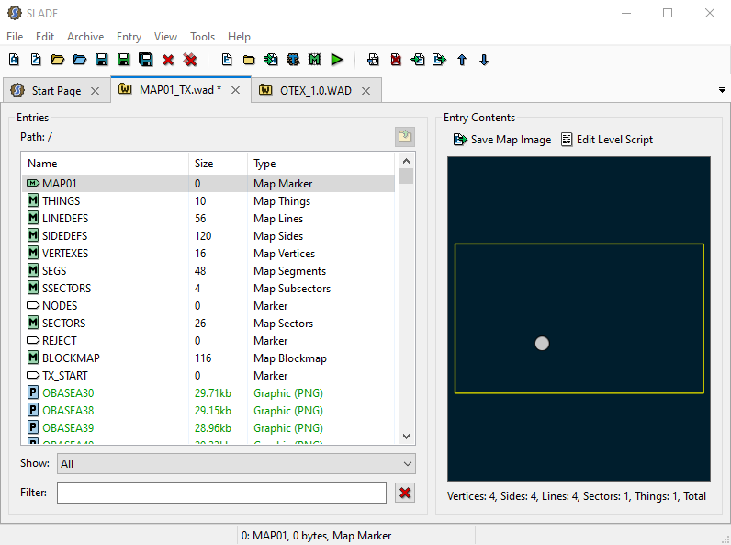Click Save Map Image button
Image resolution: width=731 pixels, height=545 pixels.
(x=502, y=140)
